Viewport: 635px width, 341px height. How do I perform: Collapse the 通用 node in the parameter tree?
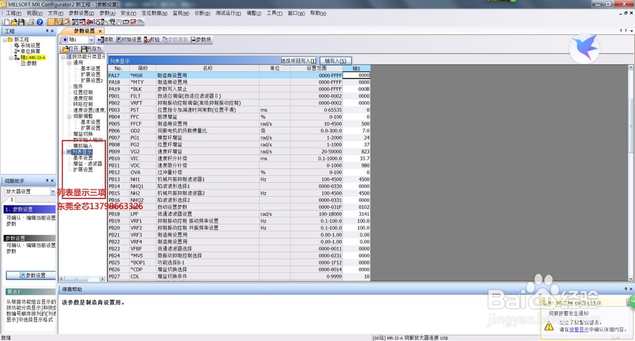point(69,63)
